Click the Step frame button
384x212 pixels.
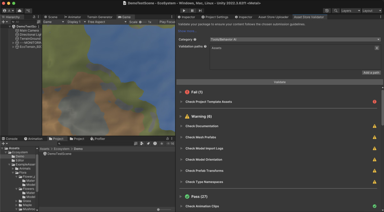point(200,11)
